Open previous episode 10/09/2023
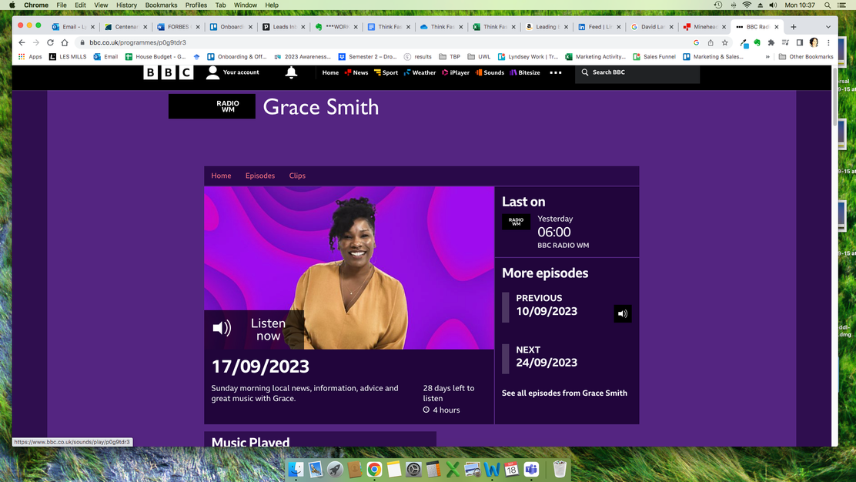 point(547,305)
